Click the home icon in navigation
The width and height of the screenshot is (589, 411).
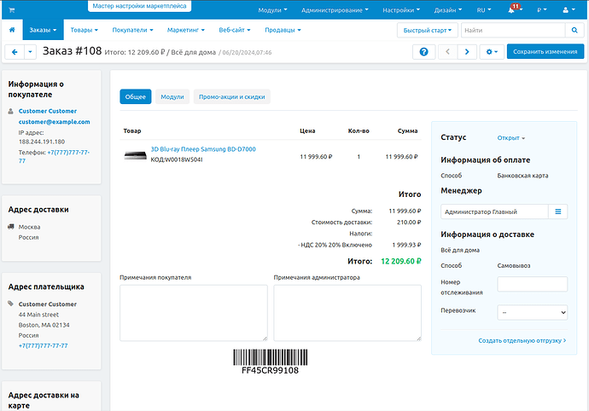click(12, 30)
